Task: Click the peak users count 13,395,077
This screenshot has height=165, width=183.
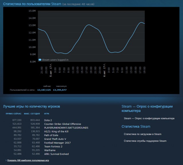Action: tap(60, 90)
